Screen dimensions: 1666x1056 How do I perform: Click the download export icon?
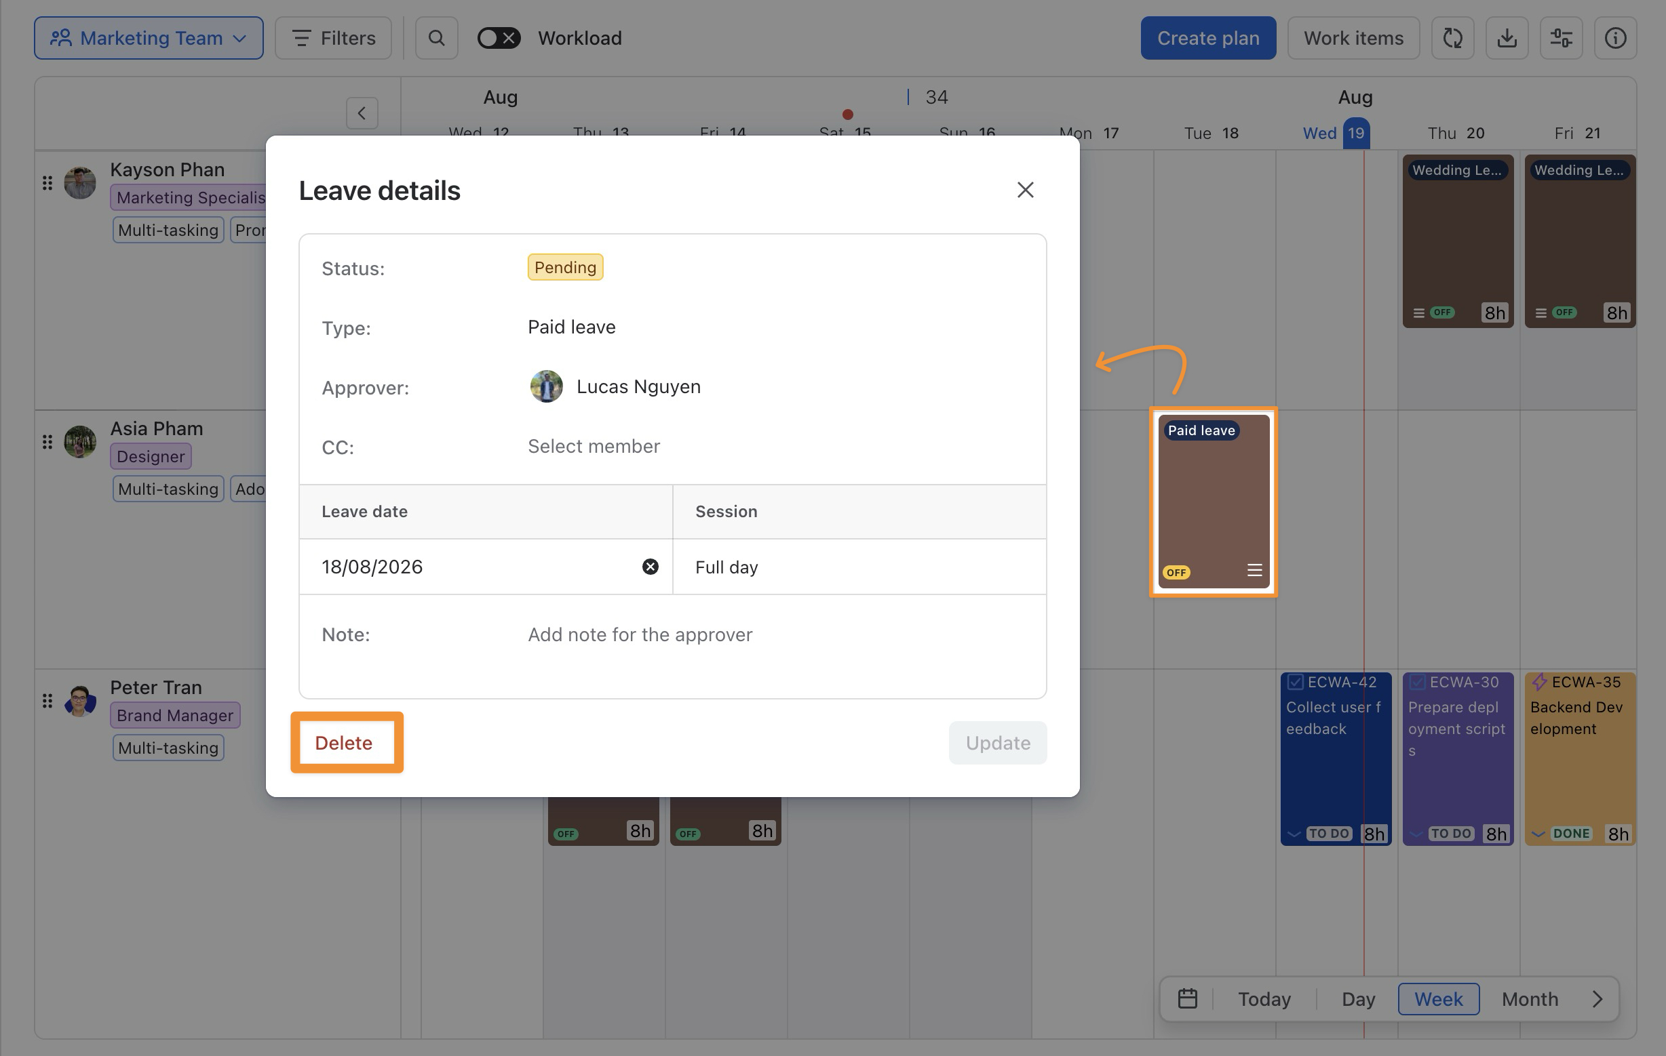(x=1506, y=38)
